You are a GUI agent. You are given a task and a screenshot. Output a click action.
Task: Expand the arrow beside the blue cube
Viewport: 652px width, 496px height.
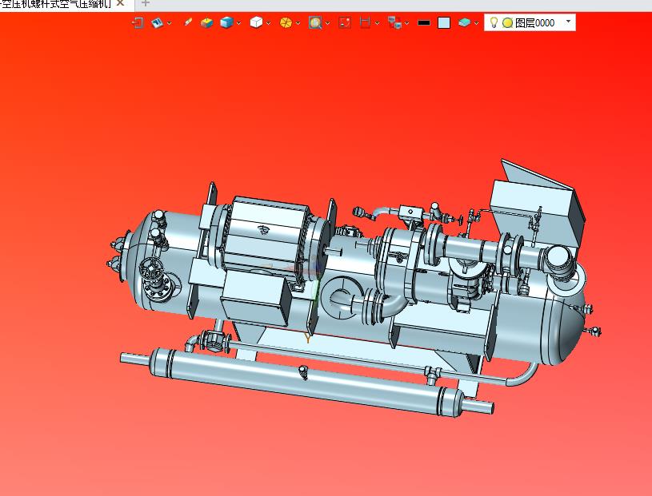click(x=239, y=23)
